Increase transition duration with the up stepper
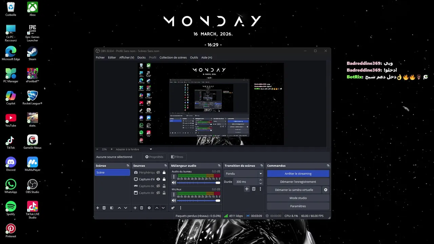The image size is (434, 244). (x=260, y=180)
